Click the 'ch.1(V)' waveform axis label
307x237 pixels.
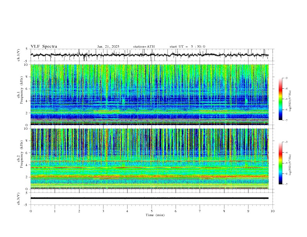click(x=19, y=55)
